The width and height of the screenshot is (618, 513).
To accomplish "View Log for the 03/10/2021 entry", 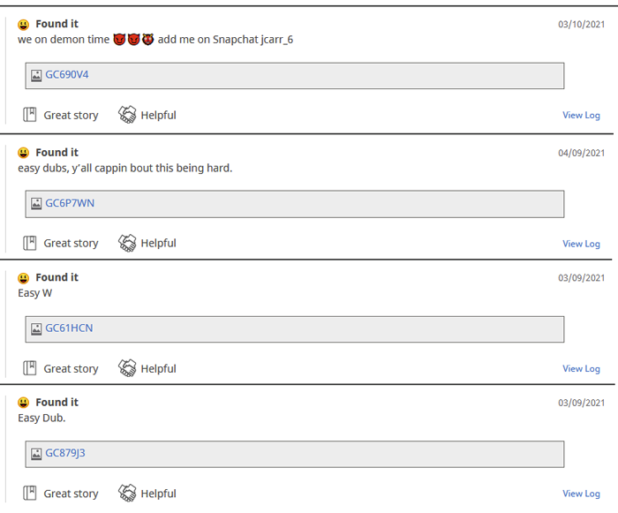I will (x=581, y=115).
